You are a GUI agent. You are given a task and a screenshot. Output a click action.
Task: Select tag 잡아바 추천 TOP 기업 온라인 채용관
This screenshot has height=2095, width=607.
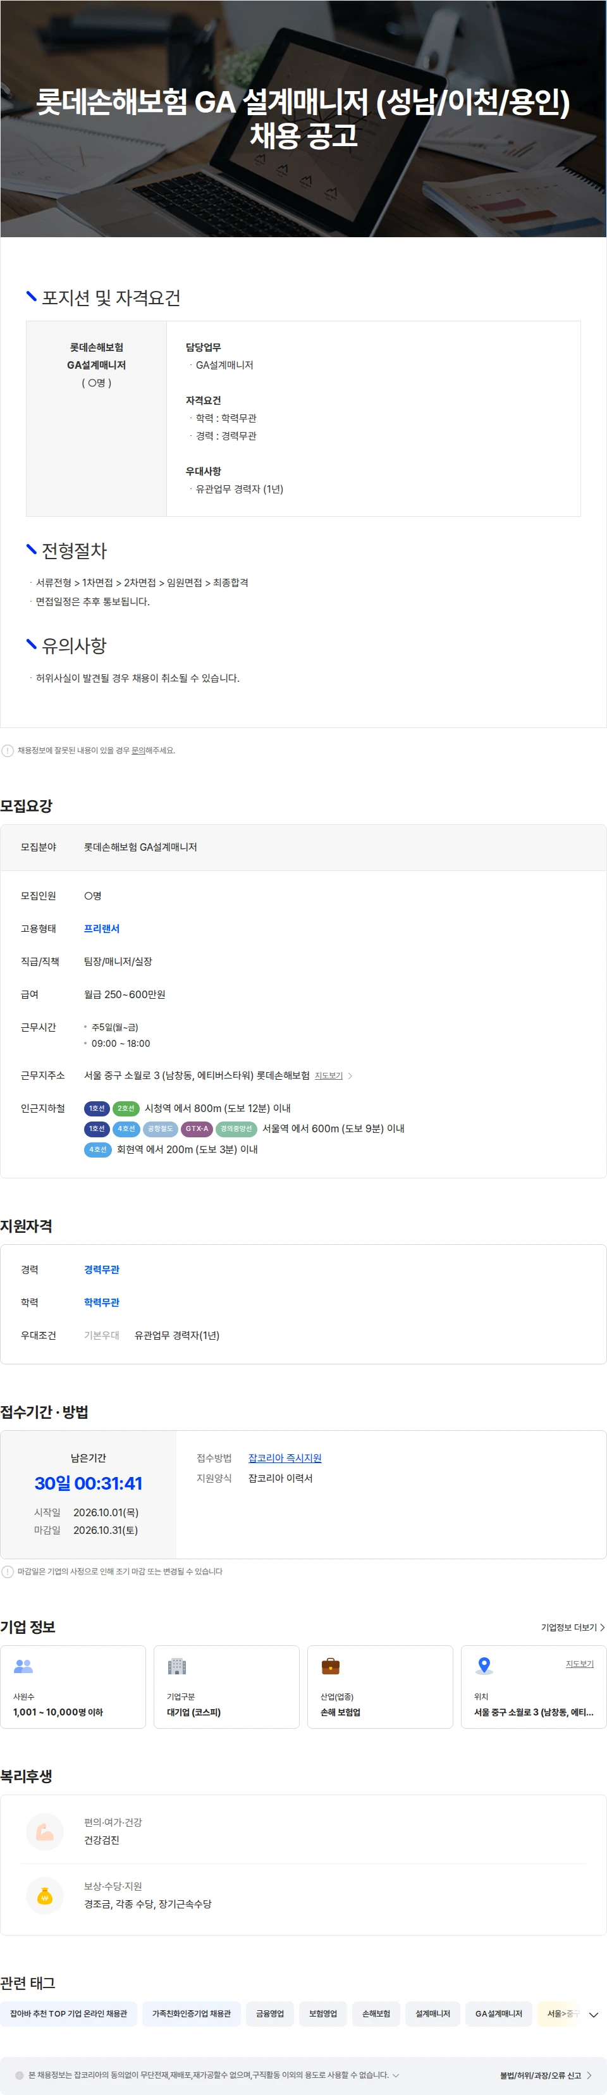coord(68,2013)
